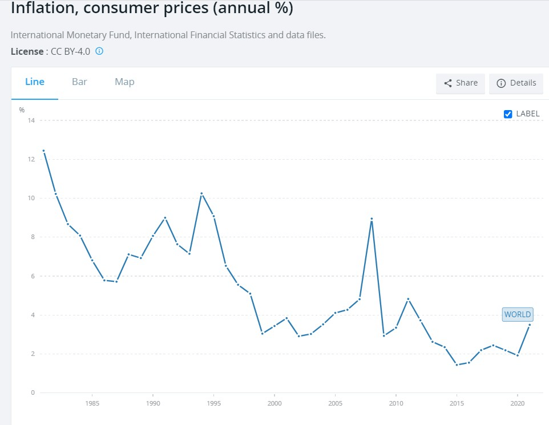549x425 pixels.
Task: Click the 2011 local peak point
Action: click(x=408, y=299)
